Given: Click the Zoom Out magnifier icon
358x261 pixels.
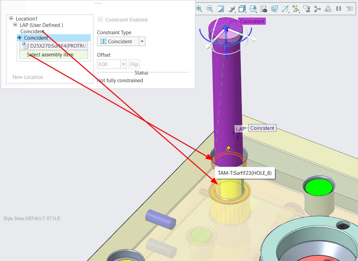Looking at the screenshot, I should click(210, 9).
